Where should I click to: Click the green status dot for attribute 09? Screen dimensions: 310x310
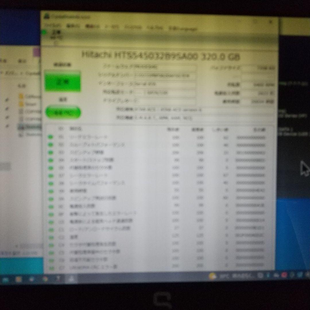coord(51,191)
